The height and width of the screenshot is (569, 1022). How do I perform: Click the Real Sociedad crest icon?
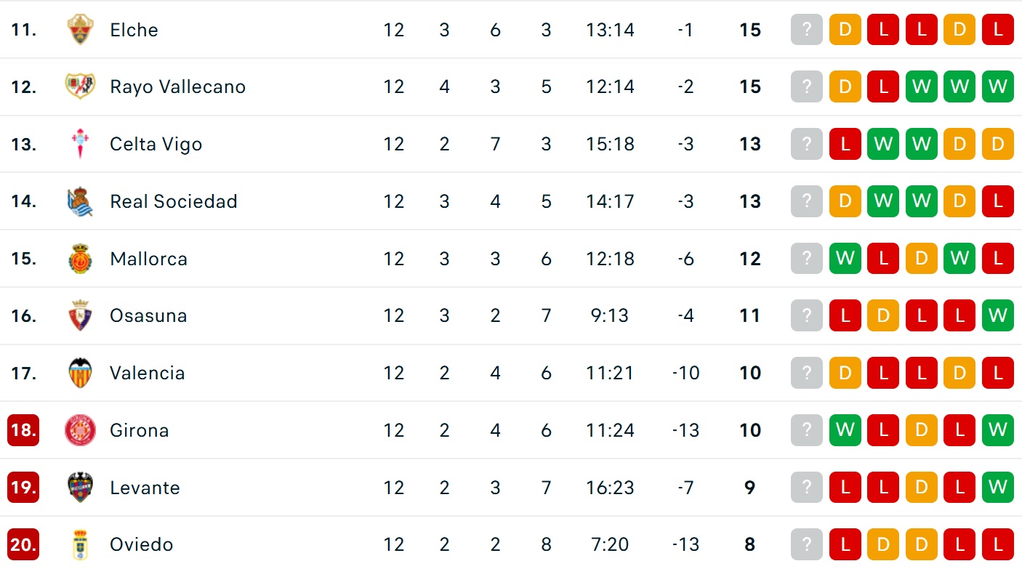click(x=80, y=201)
